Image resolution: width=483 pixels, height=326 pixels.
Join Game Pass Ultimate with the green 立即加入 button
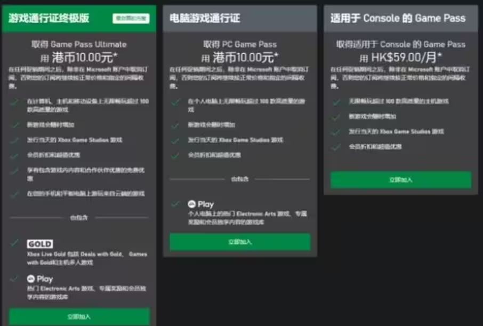[x=79, y=316]
